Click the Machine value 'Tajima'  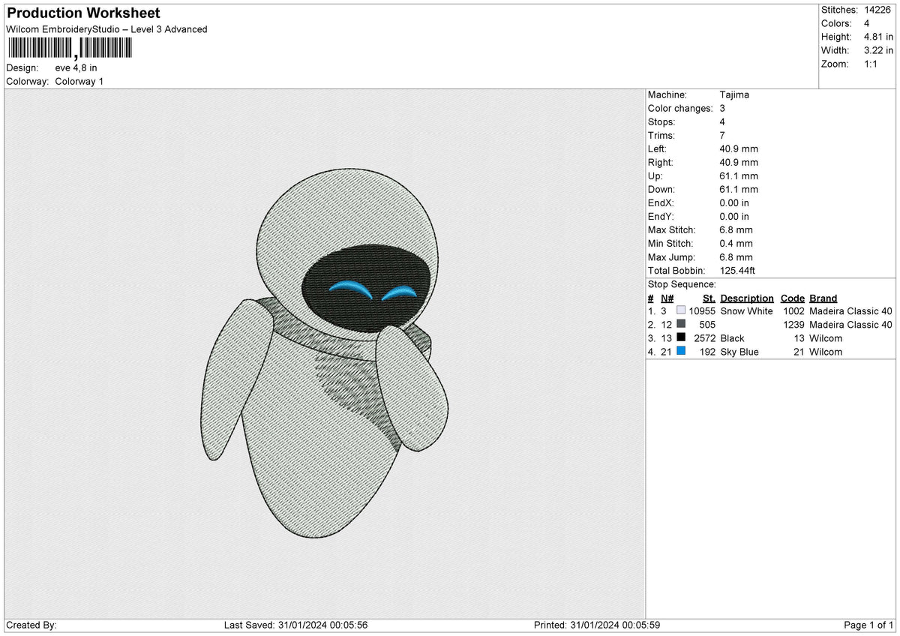click(x=734, y=94)
